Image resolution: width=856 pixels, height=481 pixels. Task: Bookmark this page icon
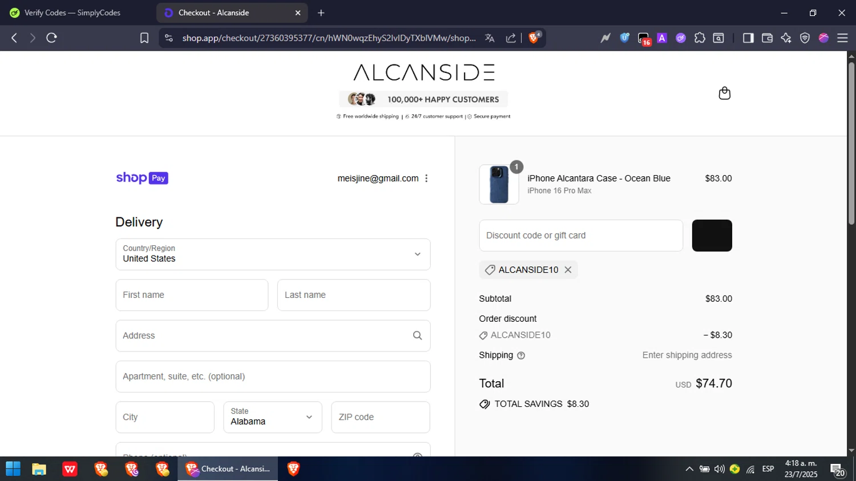point(144,38)
